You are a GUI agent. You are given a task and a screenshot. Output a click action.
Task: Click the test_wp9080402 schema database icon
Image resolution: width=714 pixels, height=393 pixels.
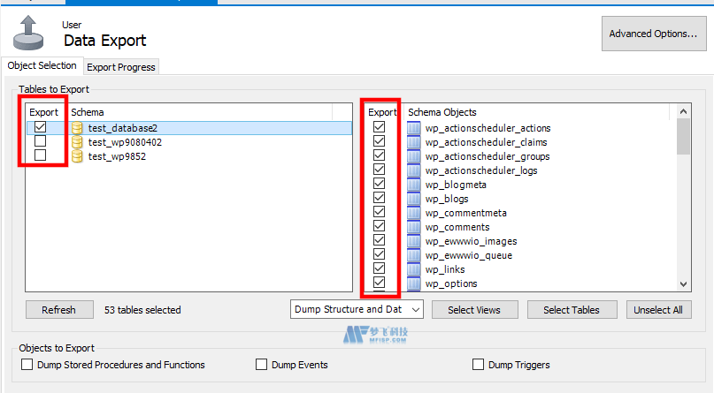[x=77, y=142]
